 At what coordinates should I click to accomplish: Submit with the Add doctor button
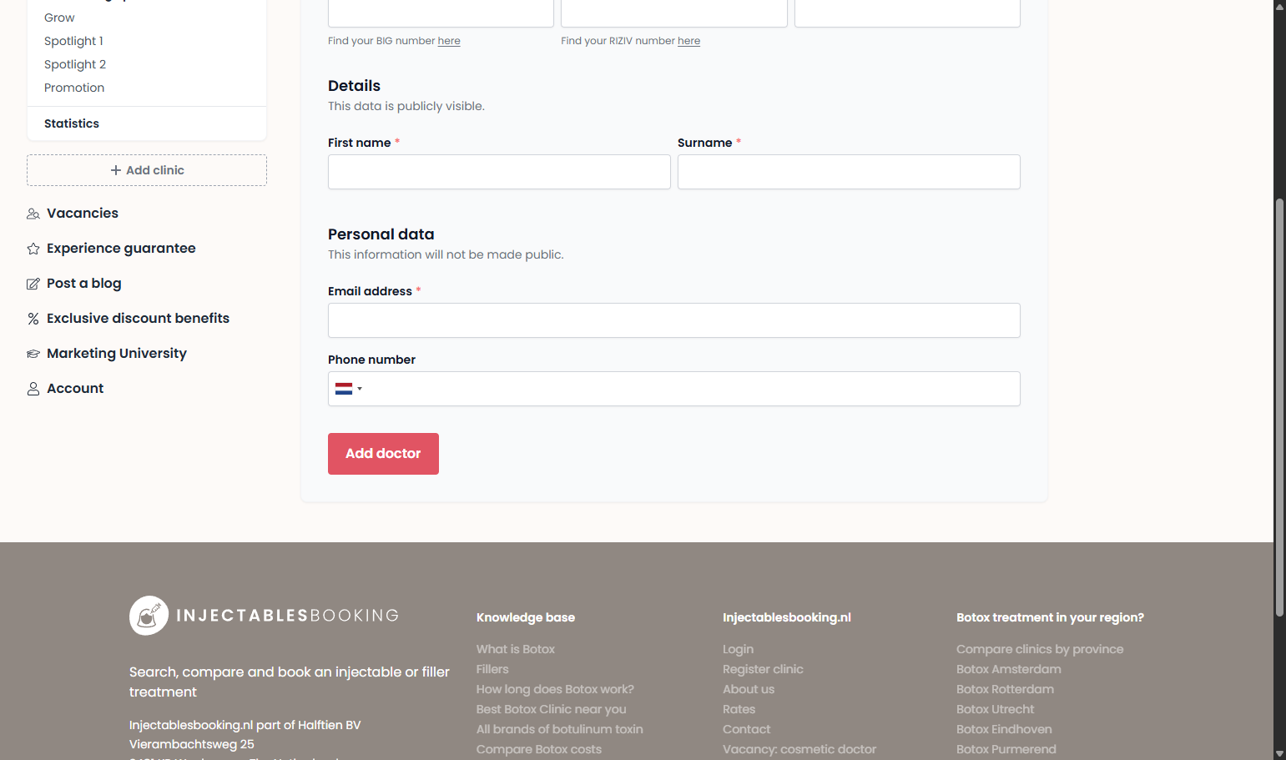(383, 454)
